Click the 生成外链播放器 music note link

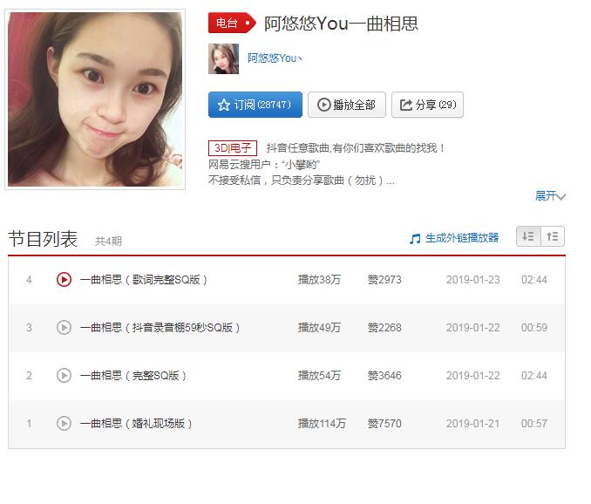[454, 238]
